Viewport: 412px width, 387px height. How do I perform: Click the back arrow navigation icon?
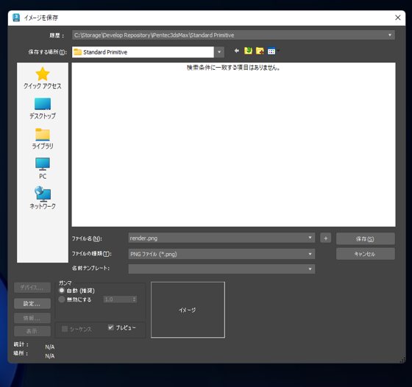pos(236,51)
